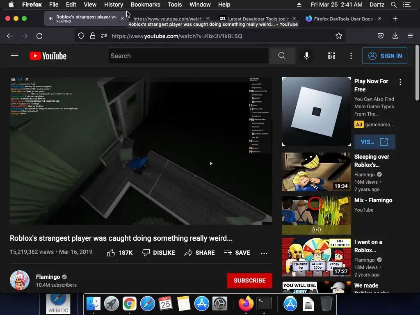The width and height of the screenshot is (420, 315).
Task: Open Firefox downloads panel
Action: tap(395, 36)
